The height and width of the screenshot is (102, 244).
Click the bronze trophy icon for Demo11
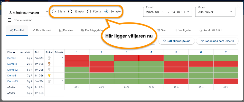pyautogui.click(x=49, y=64)
